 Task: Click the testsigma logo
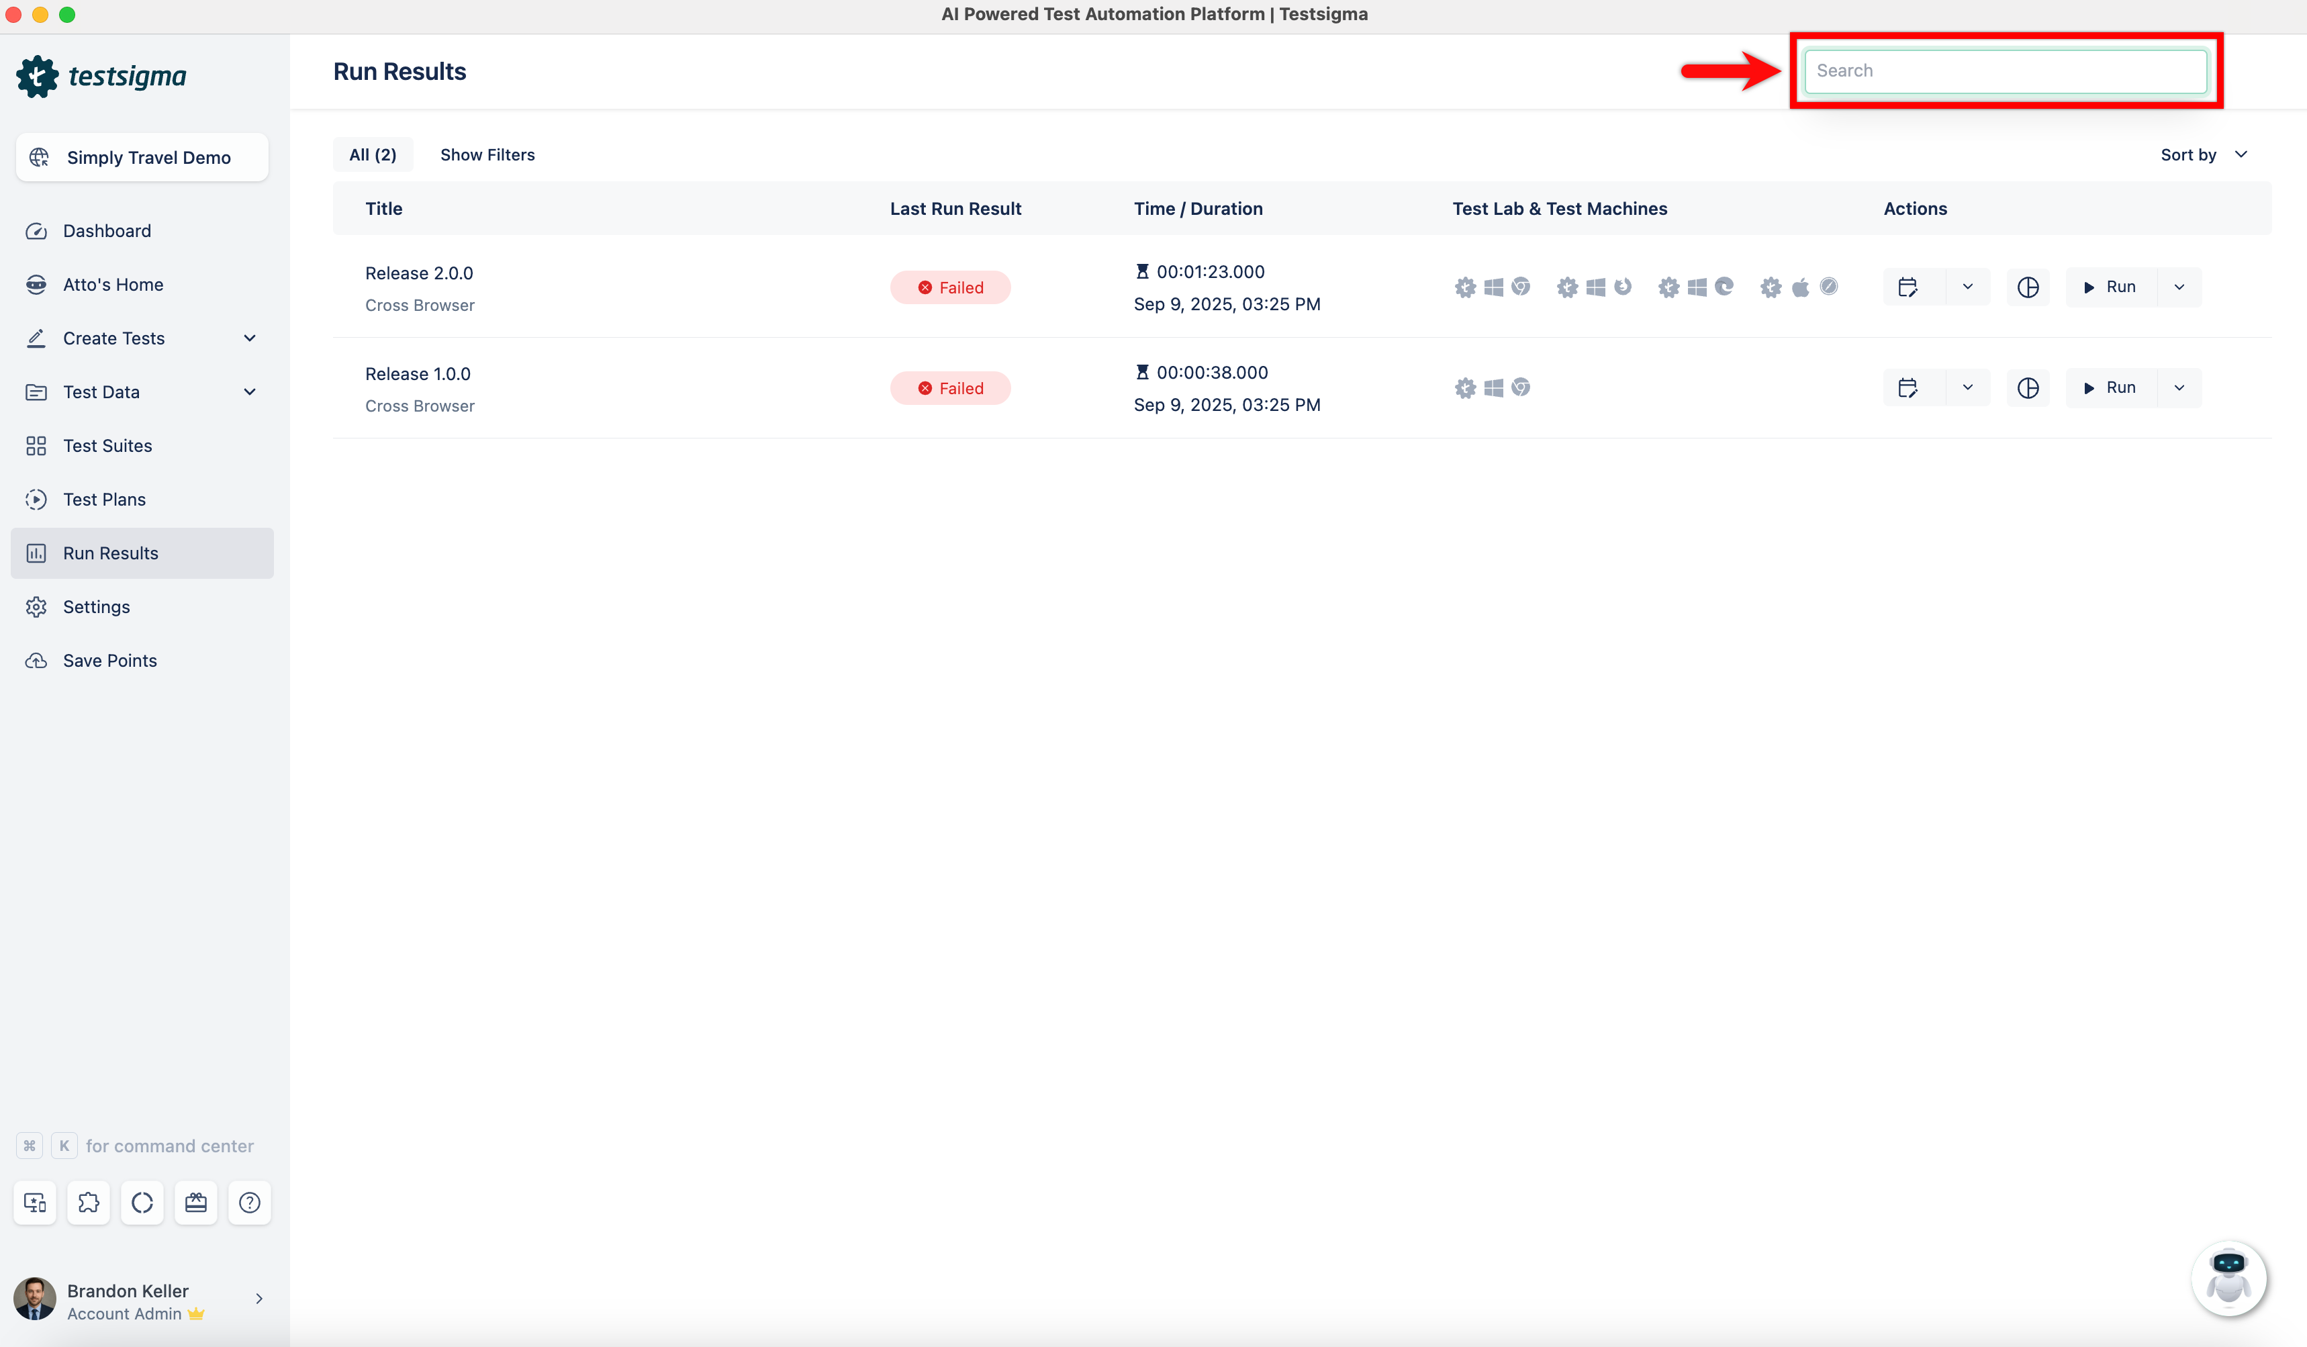pos(101,76)
